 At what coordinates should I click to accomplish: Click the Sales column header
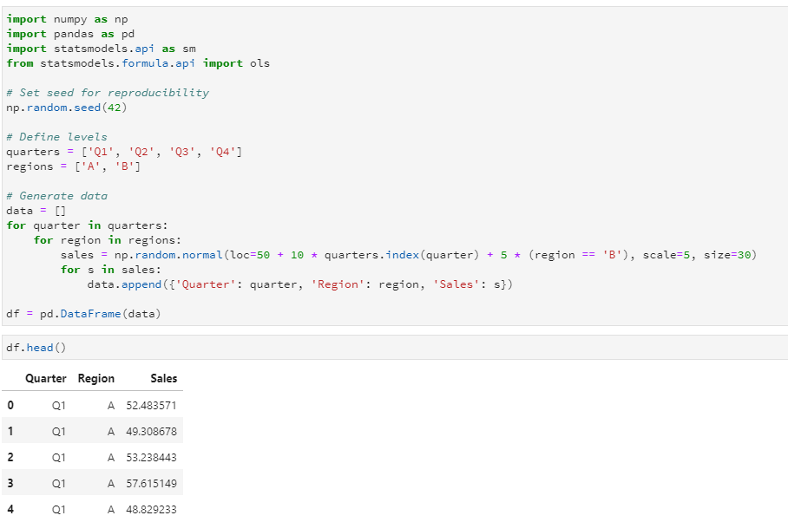pyautogui.click(x=163, y=378)
